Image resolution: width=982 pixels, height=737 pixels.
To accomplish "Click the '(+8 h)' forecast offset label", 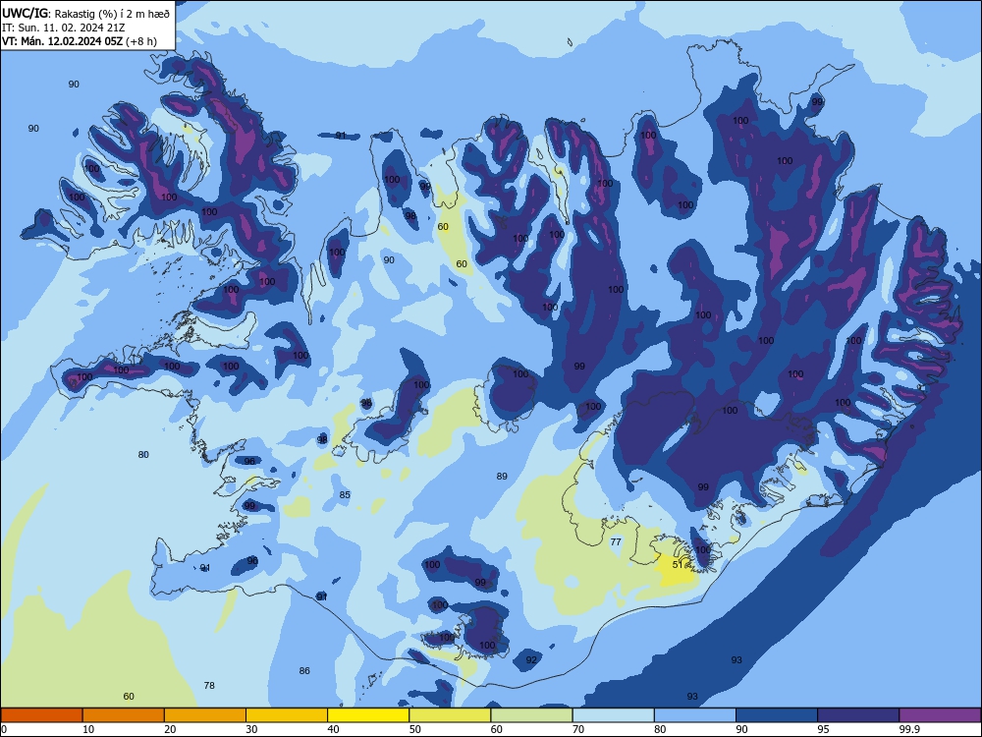I will (141, 41).
